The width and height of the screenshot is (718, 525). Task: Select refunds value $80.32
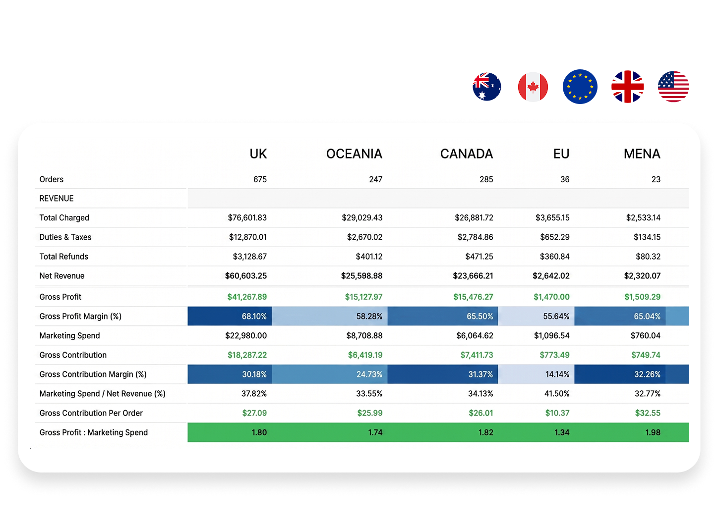tap(648, 257)
